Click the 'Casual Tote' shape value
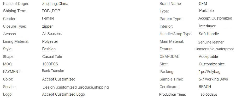The width and height of the screenshot is (236, 99). (x=52, y=57)
